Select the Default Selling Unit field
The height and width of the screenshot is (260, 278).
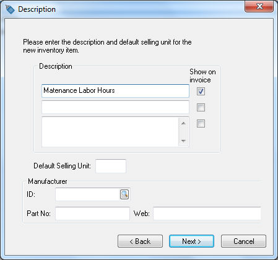pyautogui.click(x=111, y=166)
